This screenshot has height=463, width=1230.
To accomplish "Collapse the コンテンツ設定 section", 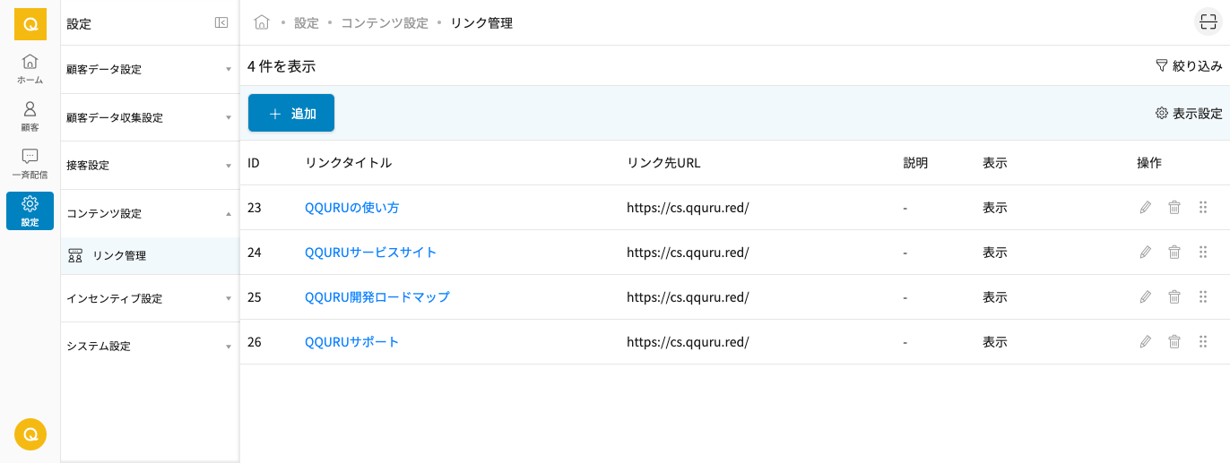I will (x=149, y=214).
